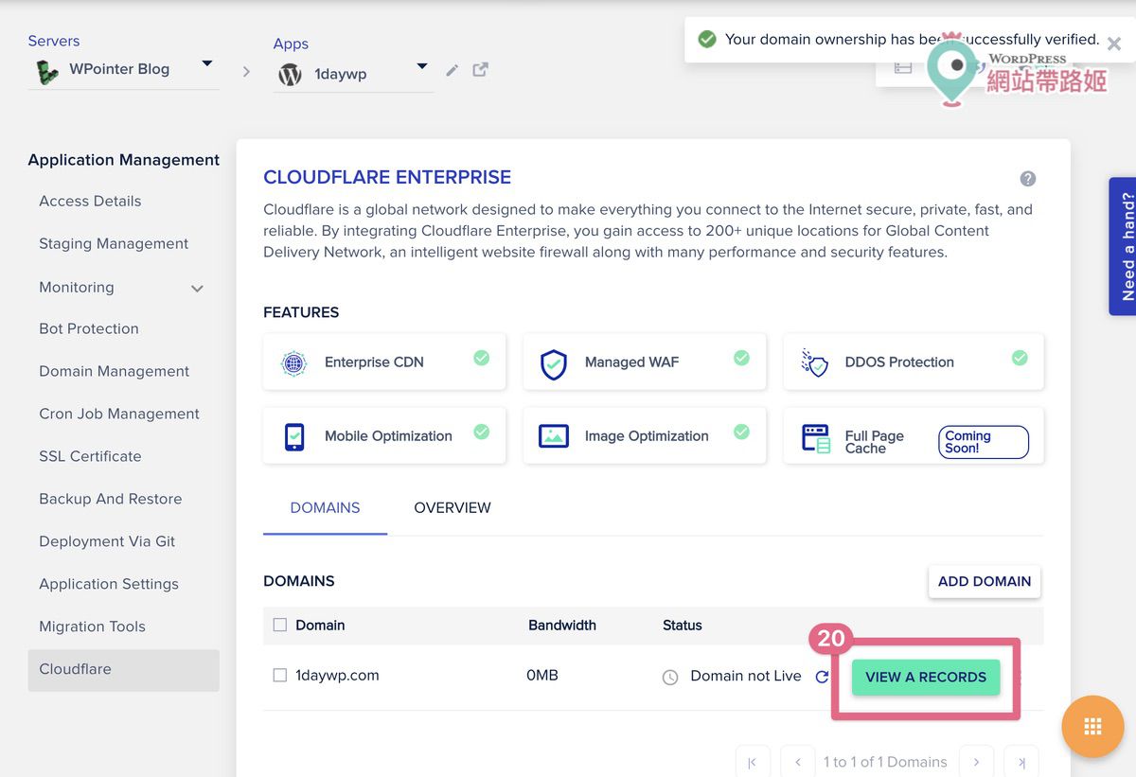Click the Managed WAF shield icon

click(554, 363)
